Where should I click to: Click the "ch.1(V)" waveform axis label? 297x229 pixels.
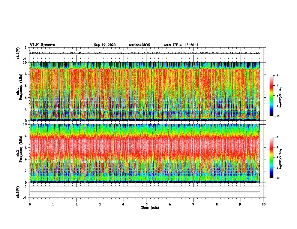click(18, 53)
